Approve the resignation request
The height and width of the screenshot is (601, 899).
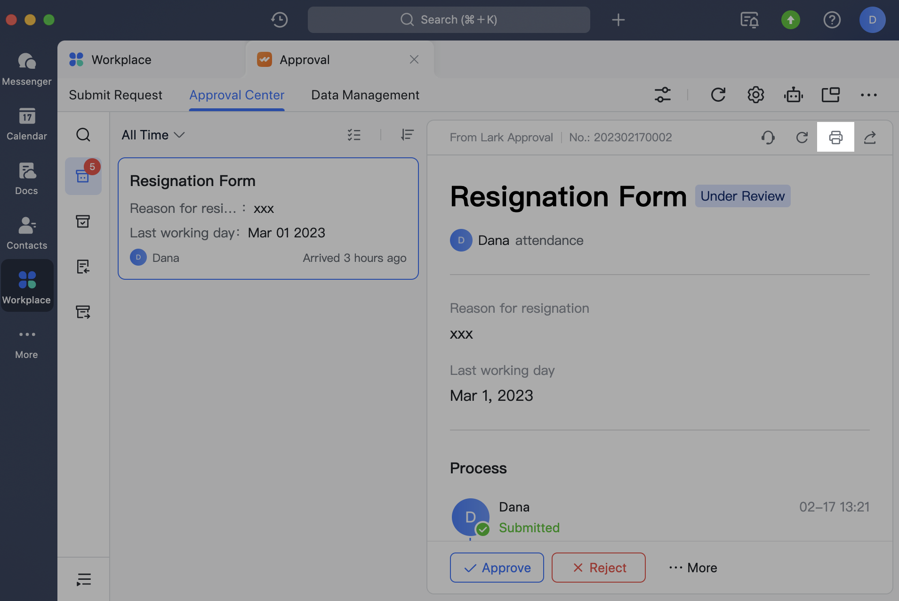tap(497, 568)
